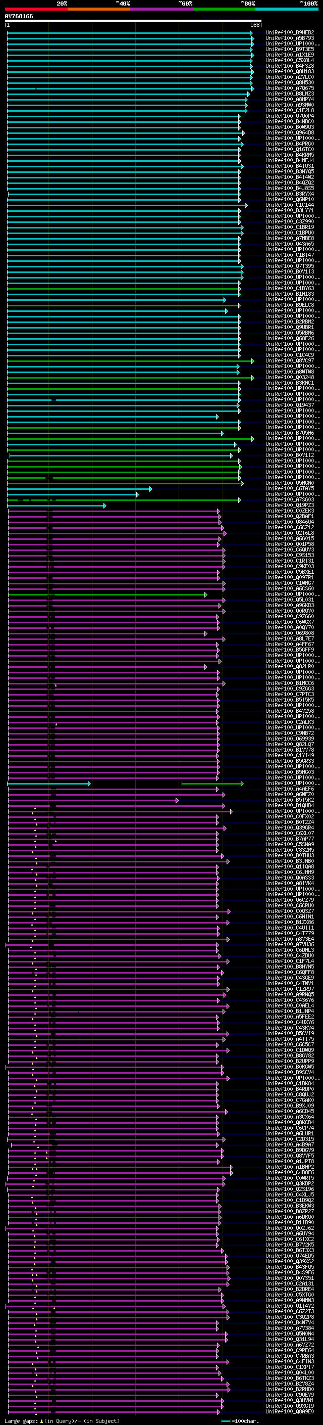This screenshot has width=323, height=1425.
Task: Click hit label UniRef100_Q16TC0
Action: [289, 149]
